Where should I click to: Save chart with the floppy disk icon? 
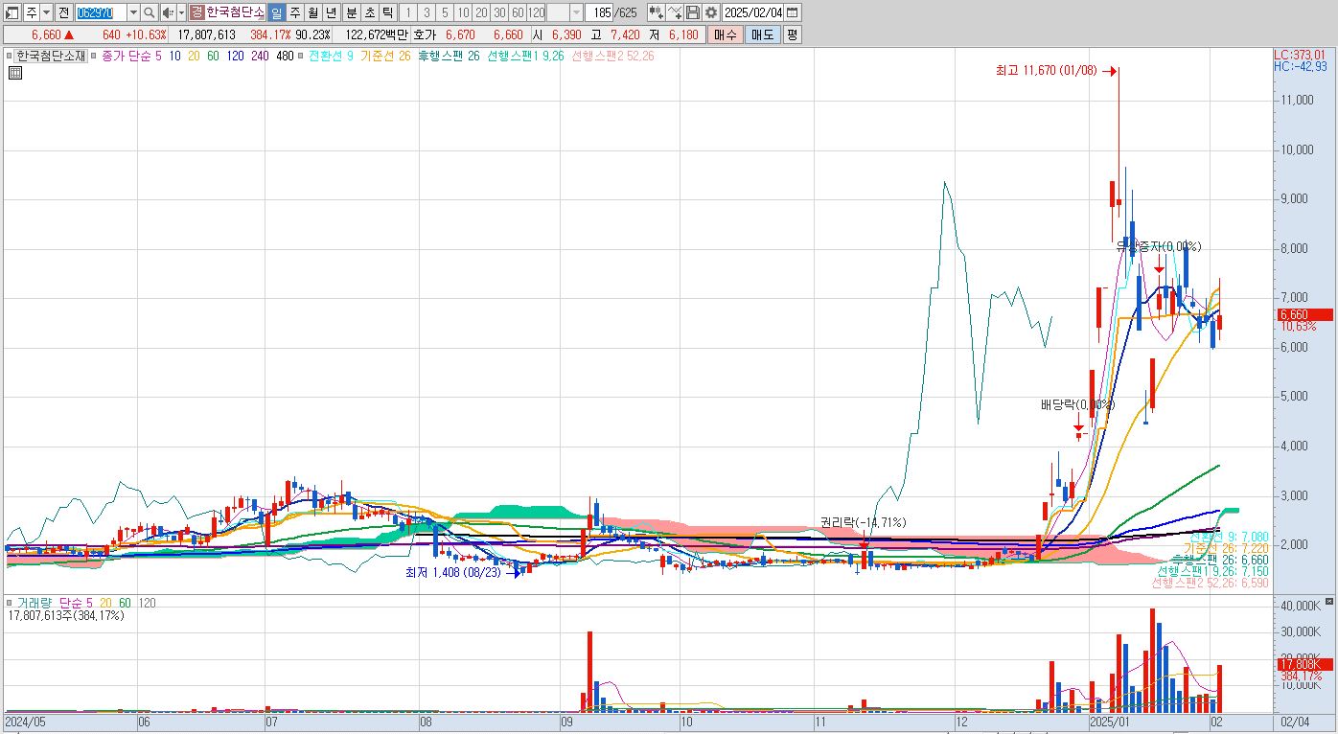coord(693,12)
